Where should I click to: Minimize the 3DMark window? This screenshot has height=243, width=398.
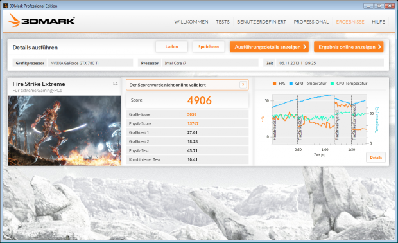pyautogui.click(x=368, y=6)
